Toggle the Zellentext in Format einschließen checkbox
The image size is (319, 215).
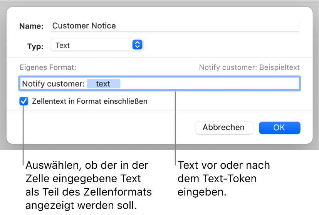click(24, 102)
